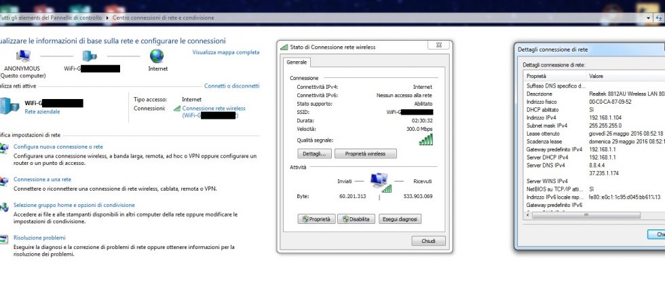Select the Suffisso DNS specifico row
Screen dimensions: 665x285
pyautogui.click(x=594, y=85)
